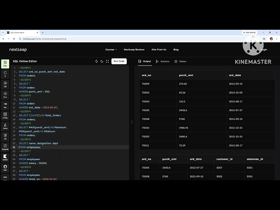The image size is (280, 210).
Task: Click the salesman_id column header
Action: pos(255,159)
